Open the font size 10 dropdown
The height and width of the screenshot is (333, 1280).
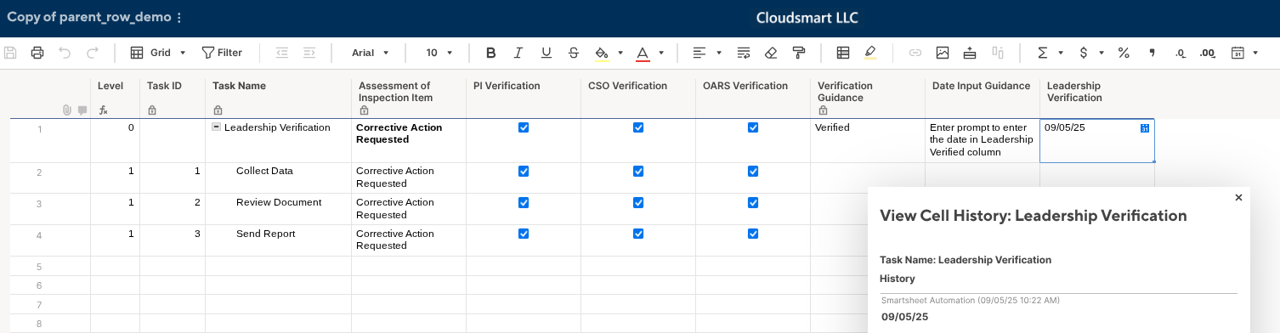click(x=439, y=53)
